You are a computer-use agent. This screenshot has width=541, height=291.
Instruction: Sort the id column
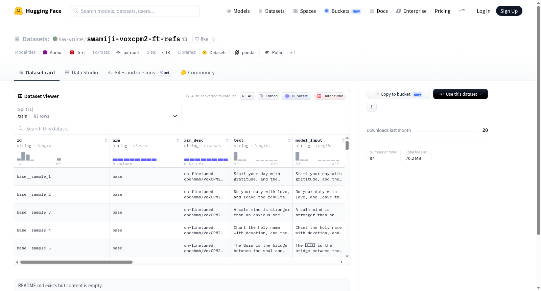click(106, 140)
